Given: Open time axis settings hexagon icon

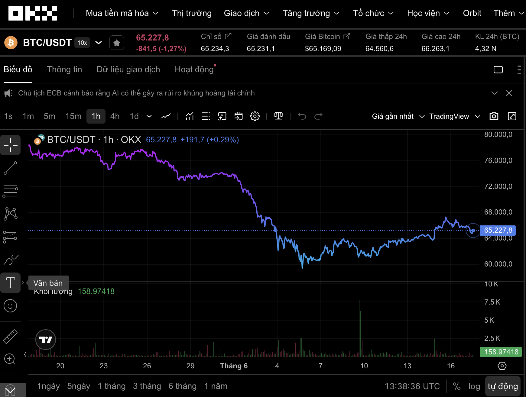Looking at the screenshot, I should tap(502, 366).
